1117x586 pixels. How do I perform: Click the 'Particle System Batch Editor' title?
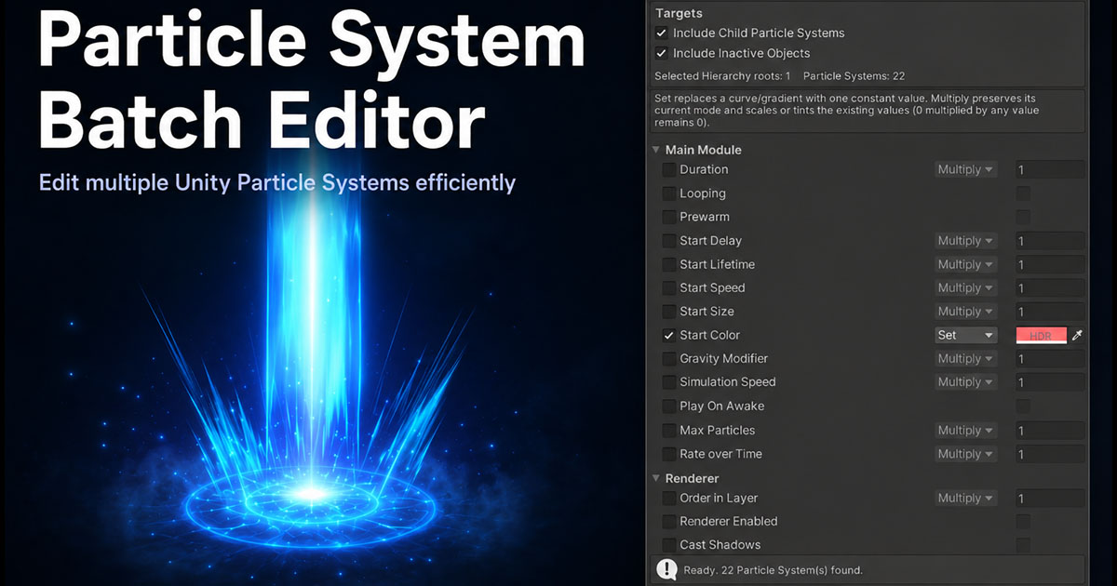coord(311,79)
